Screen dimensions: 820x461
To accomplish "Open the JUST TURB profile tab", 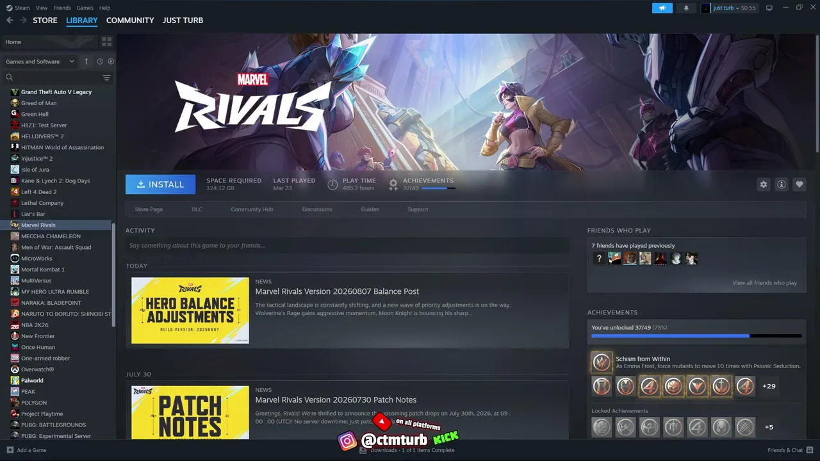I will tap(183, 20).
